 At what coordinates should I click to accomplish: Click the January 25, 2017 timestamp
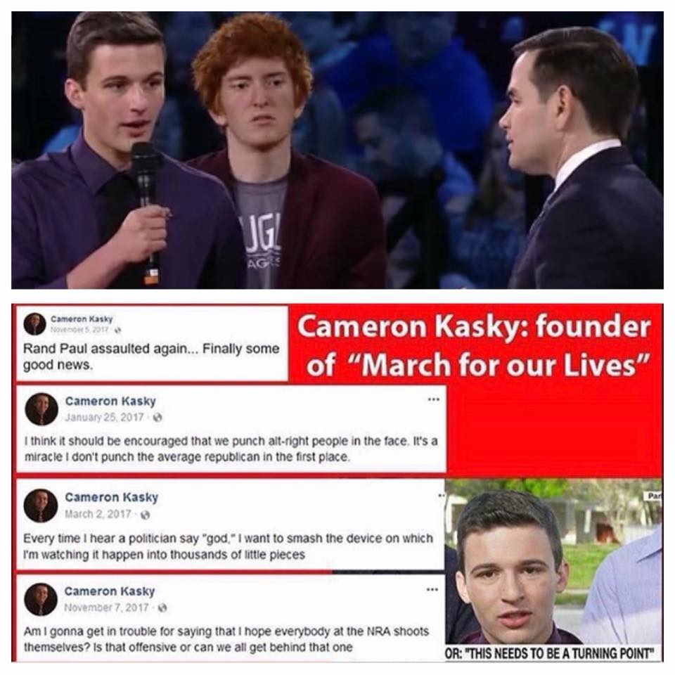pos(104,417)
